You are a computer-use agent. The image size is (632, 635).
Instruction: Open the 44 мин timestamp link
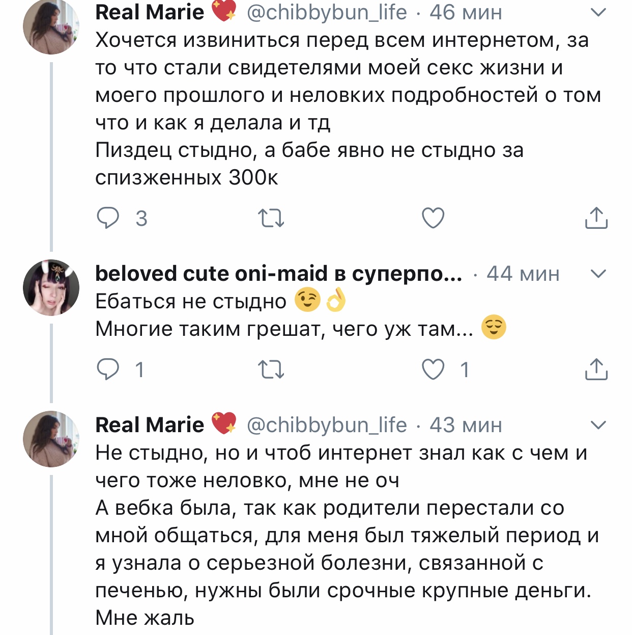(x=523, y=274)
